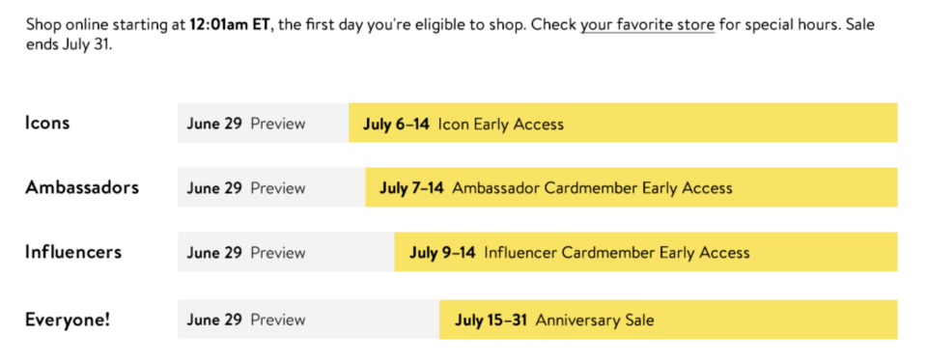Select the Influencers row label
This screenshot has height=362, width=927.
(73, 252)
